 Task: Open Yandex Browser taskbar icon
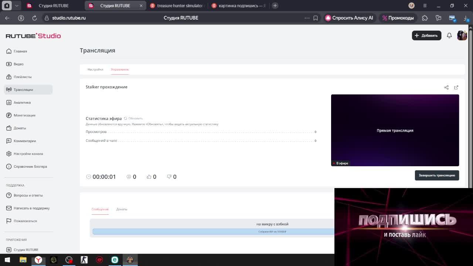coord(38,260)
